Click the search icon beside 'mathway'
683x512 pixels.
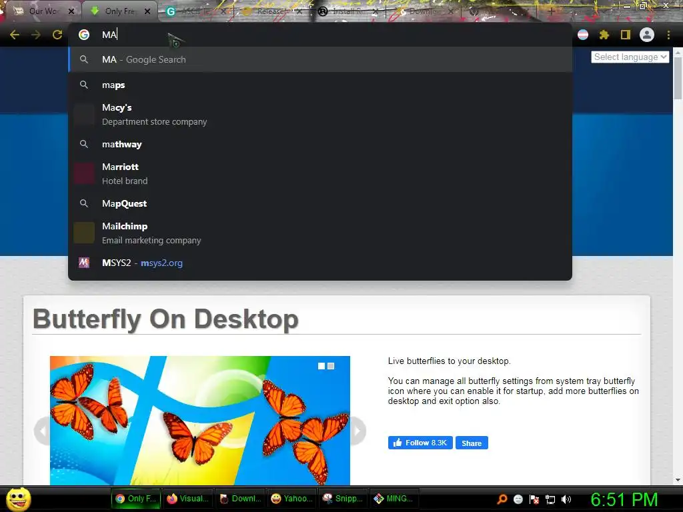[x=84, y=144]
